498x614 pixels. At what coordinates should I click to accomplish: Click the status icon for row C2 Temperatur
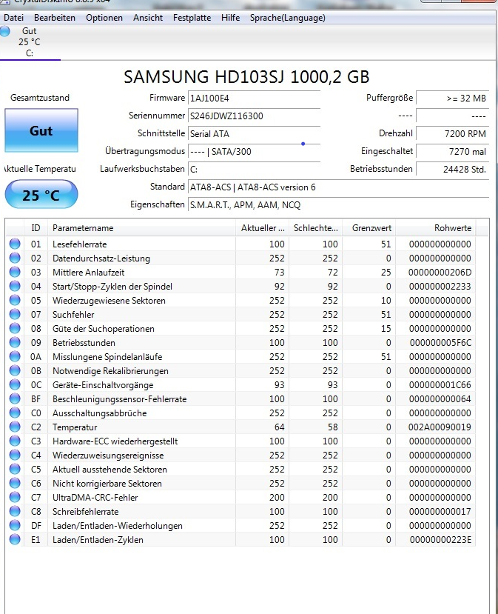(x=15, y=427)
